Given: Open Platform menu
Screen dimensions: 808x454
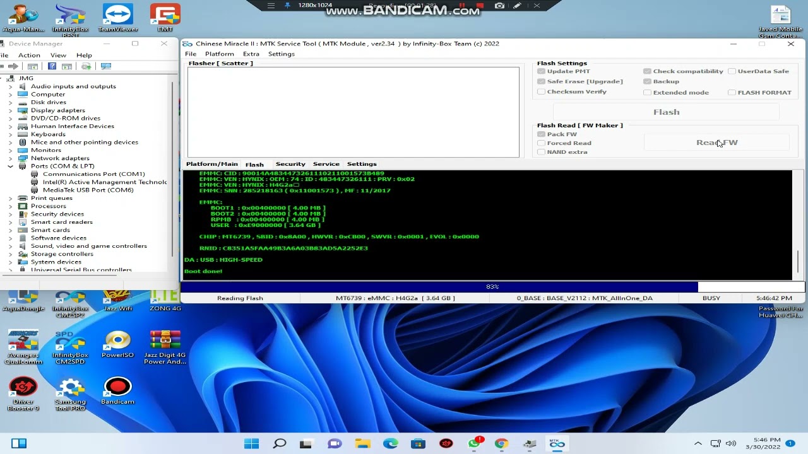Looking at the screenshot, I should [219, 54].
